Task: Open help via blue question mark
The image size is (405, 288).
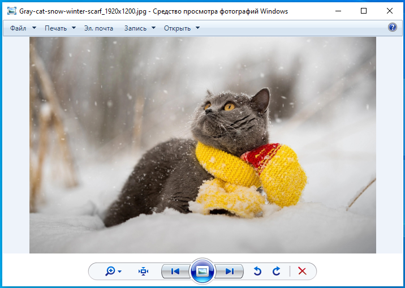Action: (x=393, y=27)
